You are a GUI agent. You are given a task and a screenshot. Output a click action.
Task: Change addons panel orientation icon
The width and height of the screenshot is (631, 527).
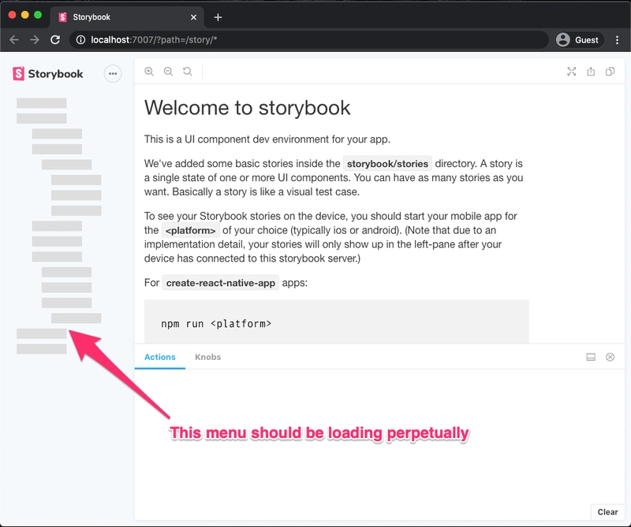pos(591,357)
